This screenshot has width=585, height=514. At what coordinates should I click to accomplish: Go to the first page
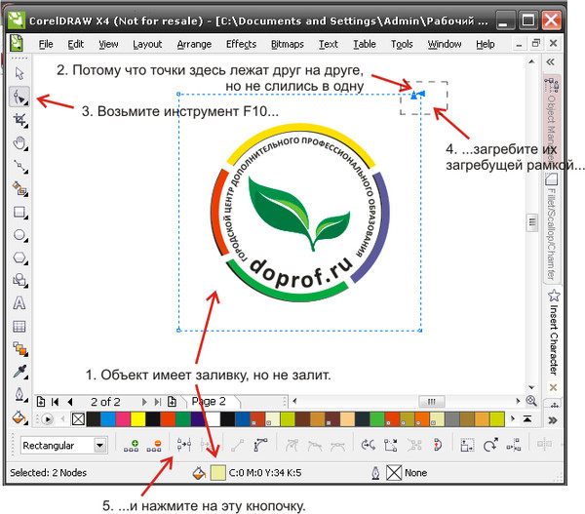[56, 402]
